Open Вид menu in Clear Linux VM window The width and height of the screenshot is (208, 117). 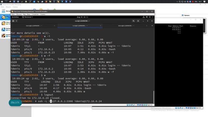24,14
